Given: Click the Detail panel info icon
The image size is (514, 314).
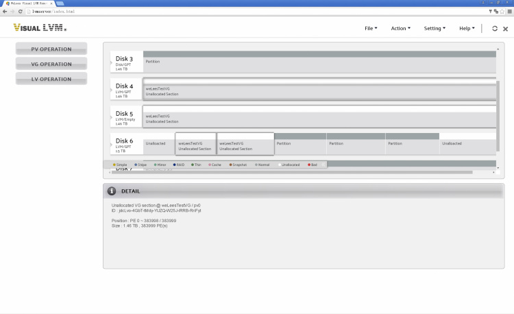Looking at the screenshot, I should pos(112,191).
